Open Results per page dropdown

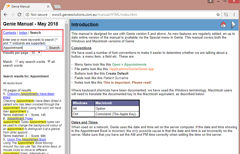click(x=36, y=53)
